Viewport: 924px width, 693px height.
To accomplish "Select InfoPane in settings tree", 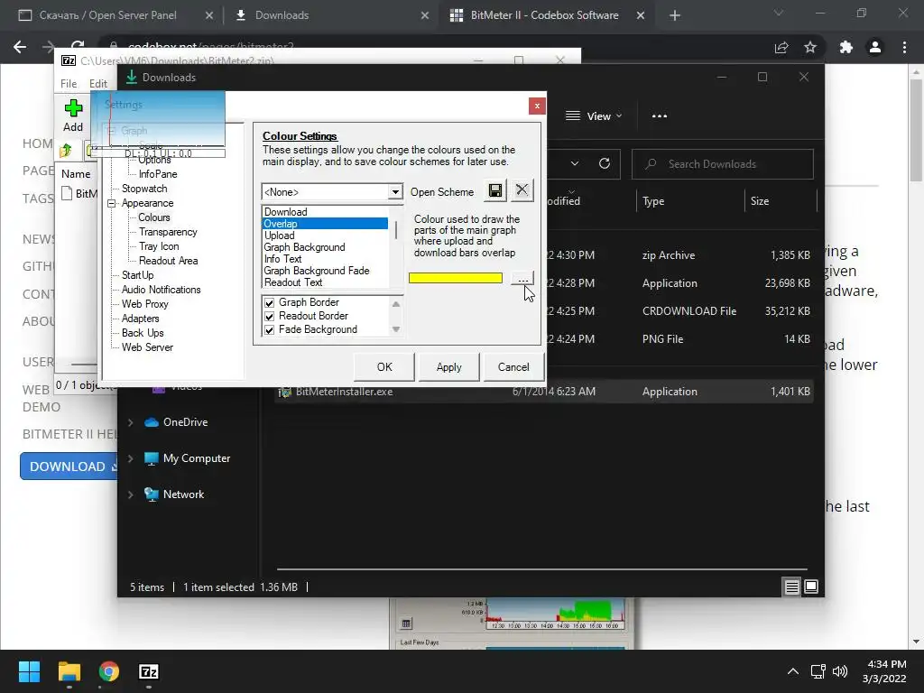I will click(158, 174).
